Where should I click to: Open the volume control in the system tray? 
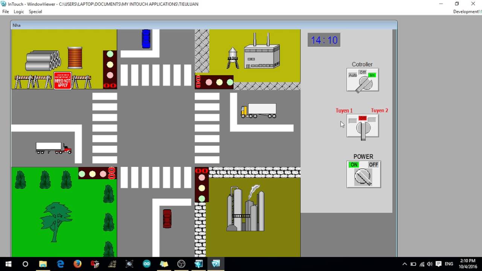[430, 264]
